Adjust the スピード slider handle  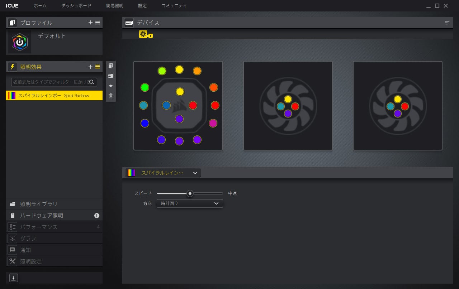pyautogui.click(x=190, y=193)
